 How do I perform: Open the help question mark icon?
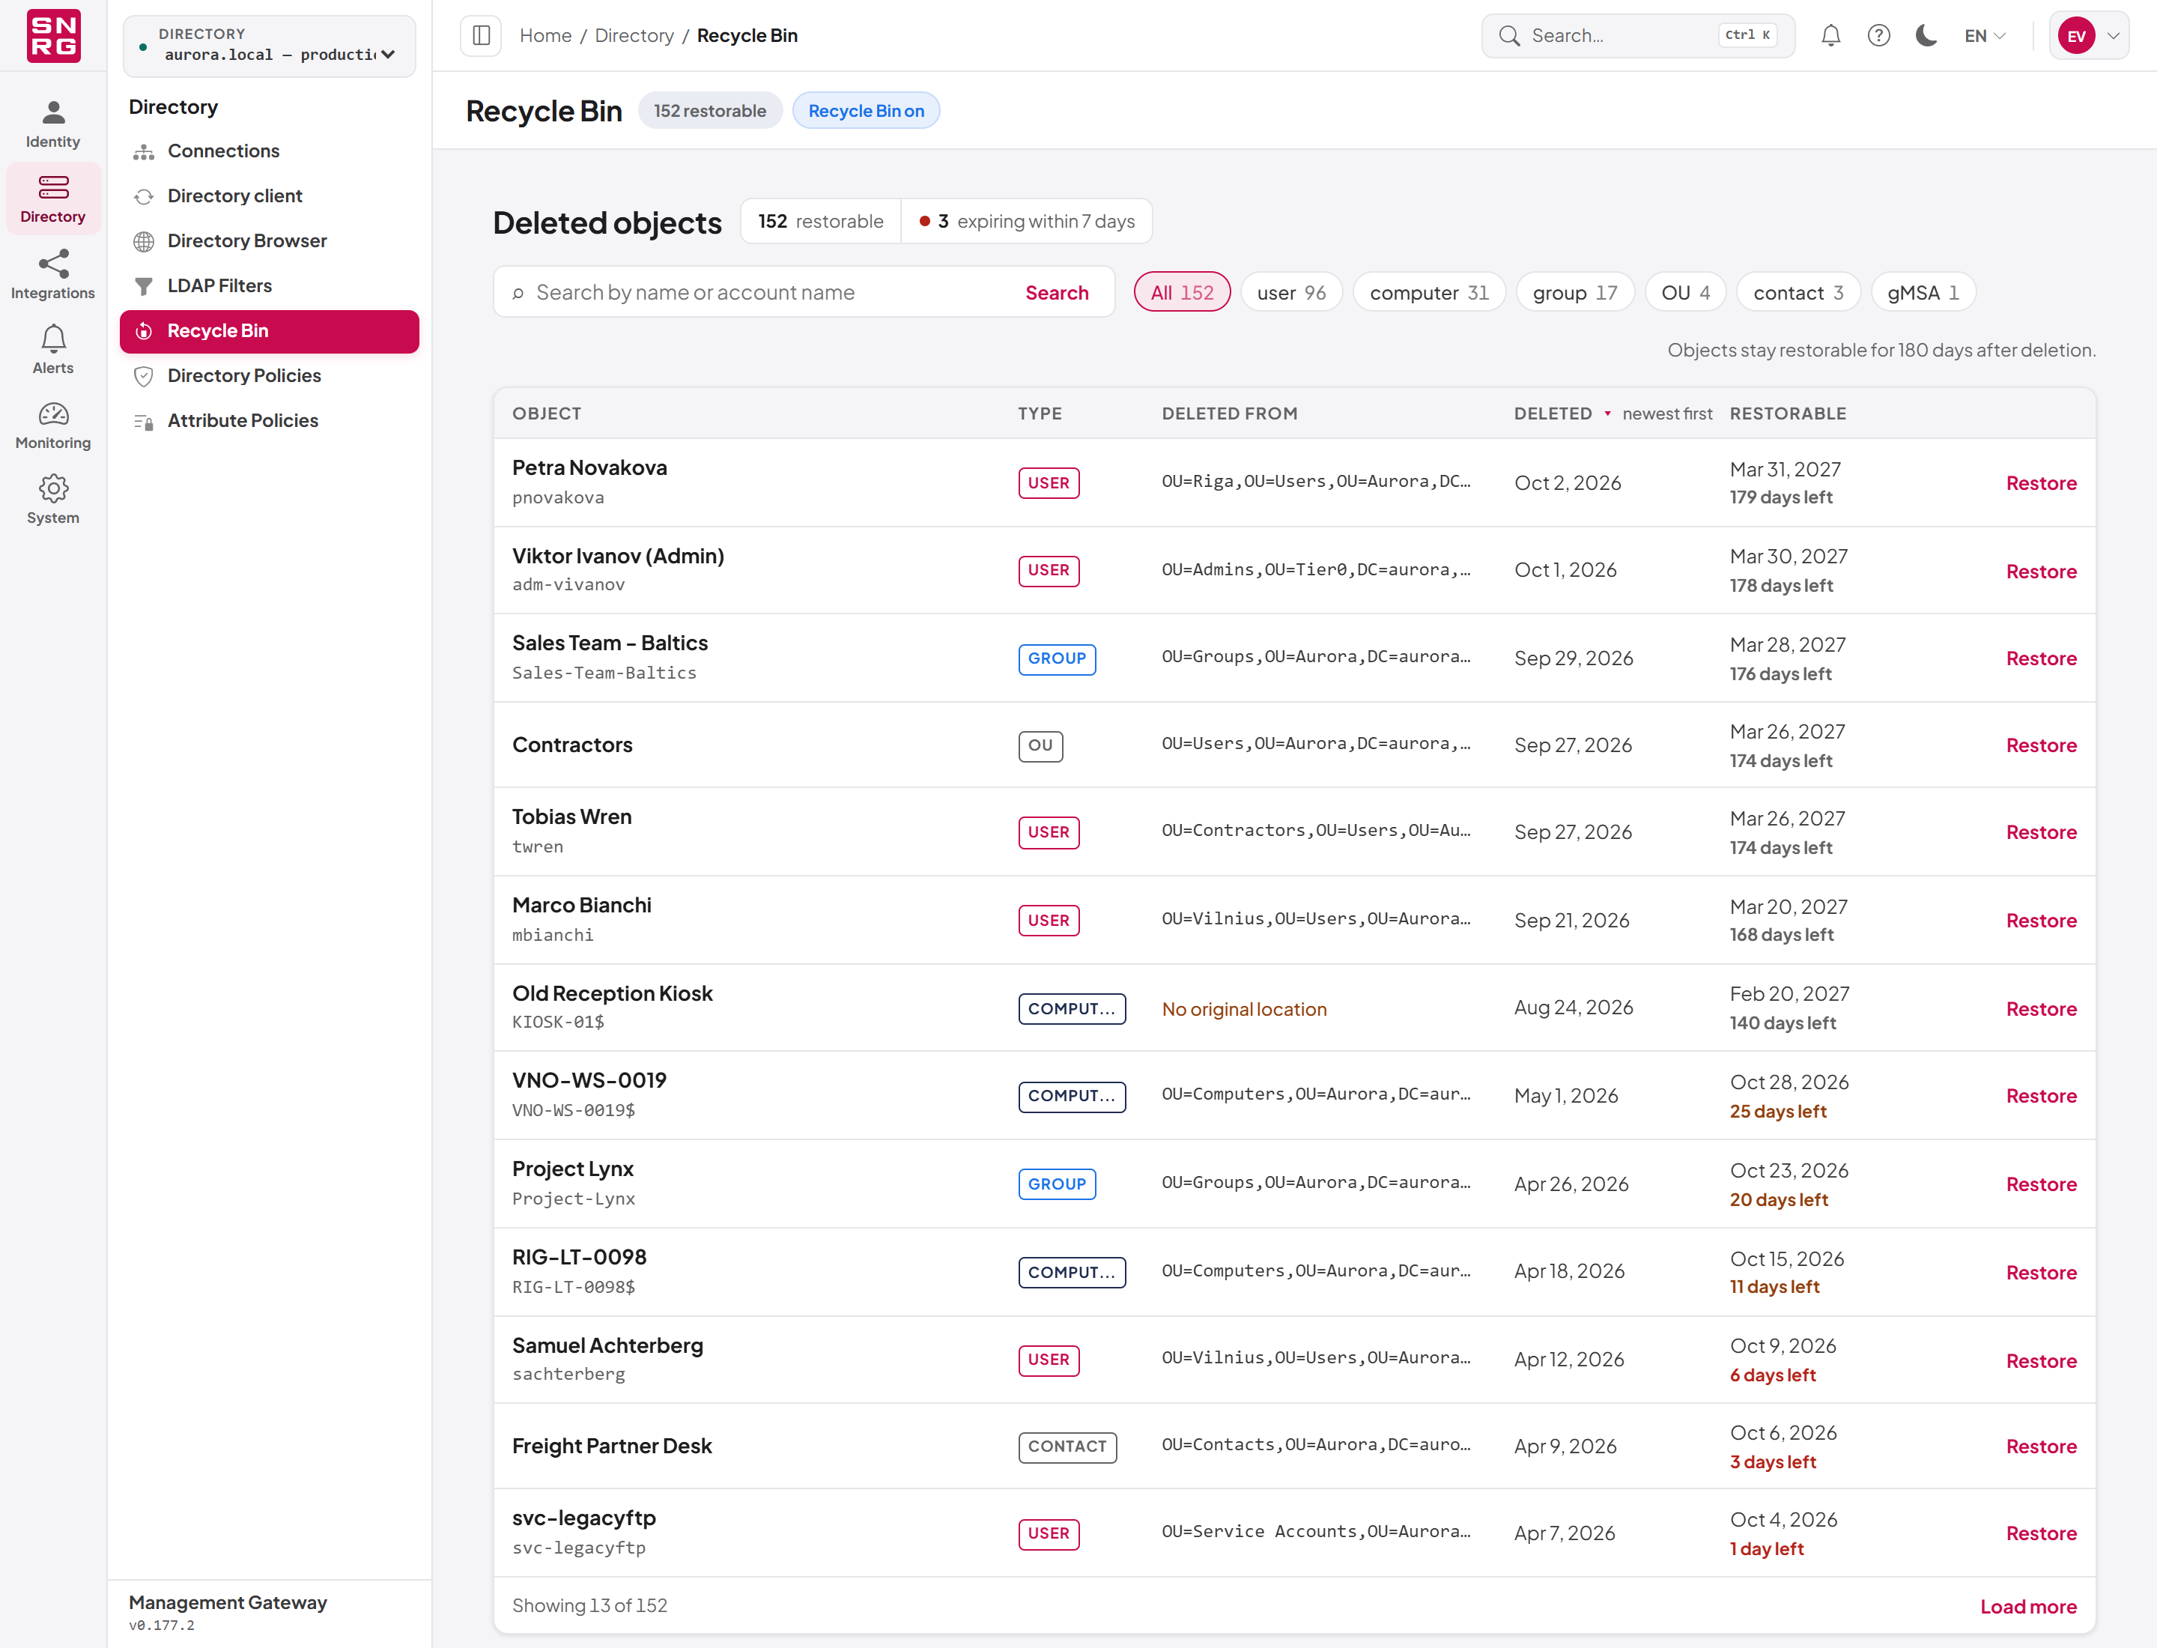pyautogui.click(x=1878, y=35)
